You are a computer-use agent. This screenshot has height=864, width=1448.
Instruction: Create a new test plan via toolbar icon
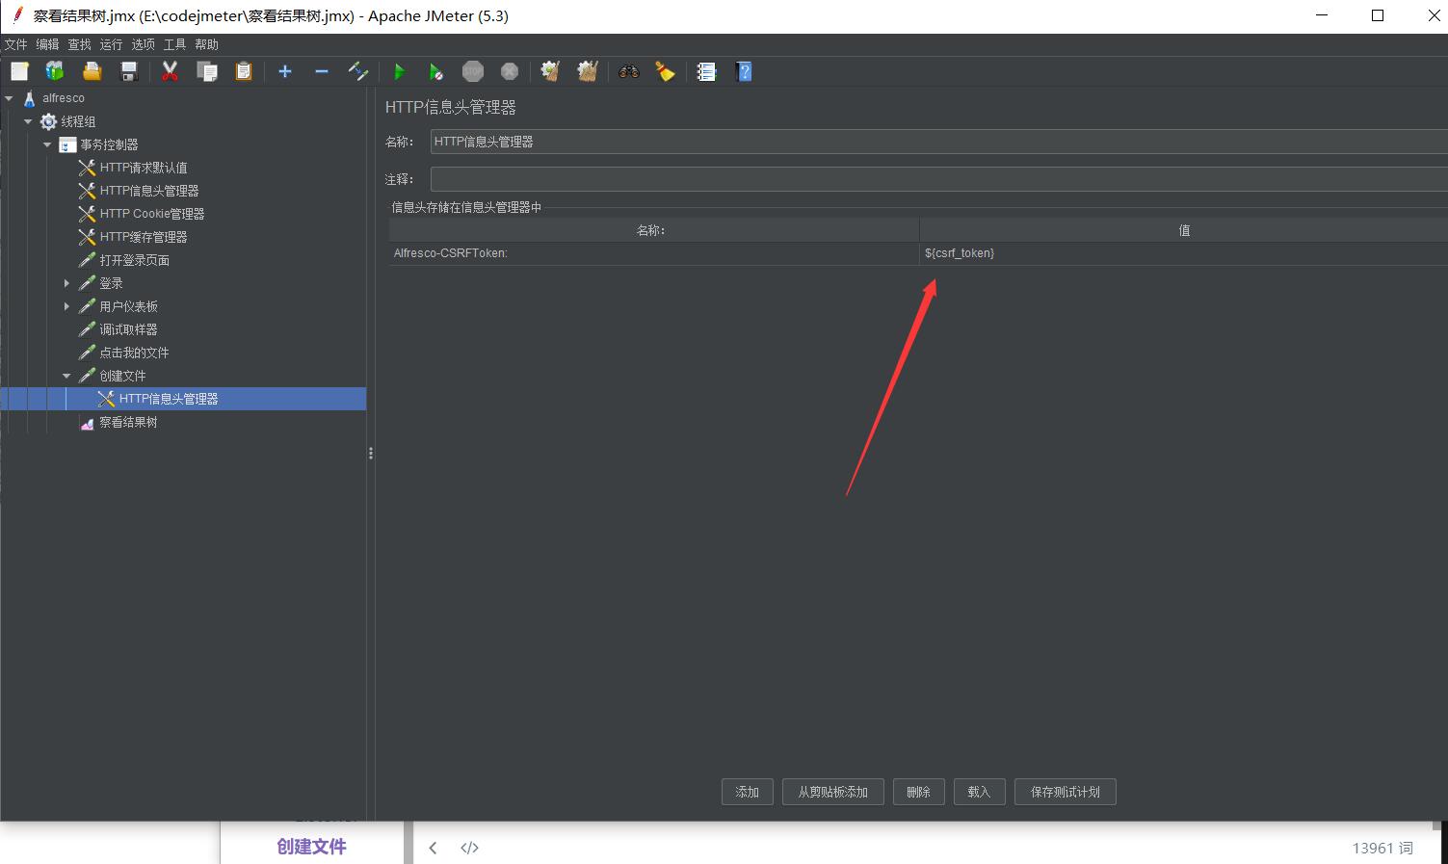19,71
